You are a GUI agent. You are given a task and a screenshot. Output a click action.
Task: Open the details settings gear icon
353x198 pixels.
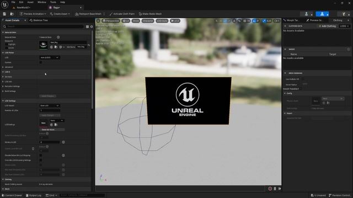[x=92, y=26]
